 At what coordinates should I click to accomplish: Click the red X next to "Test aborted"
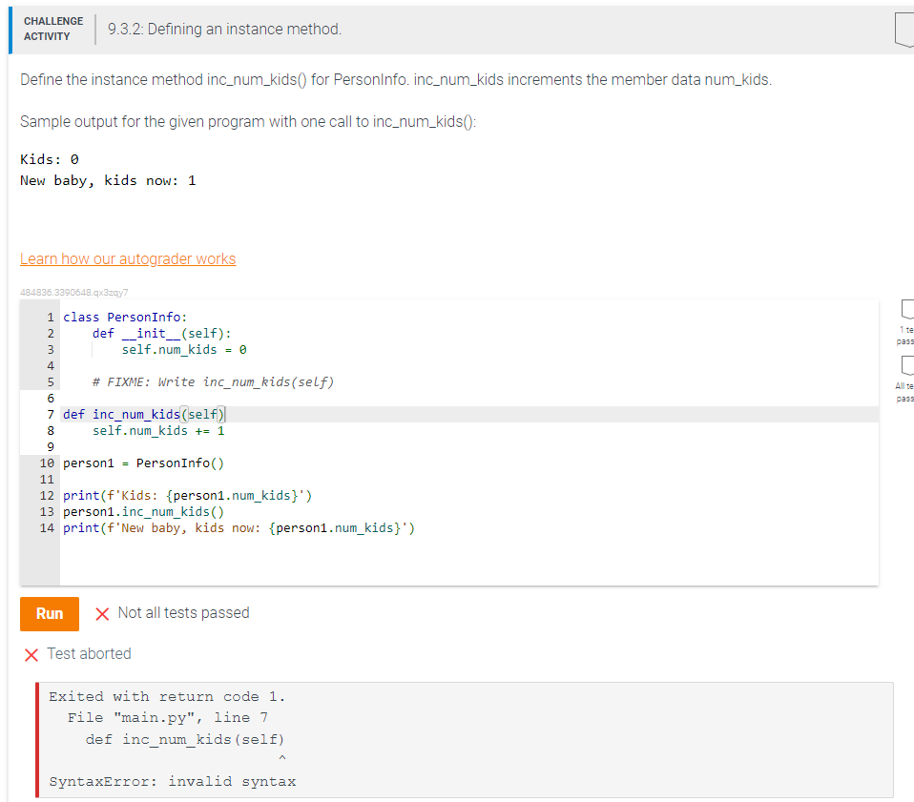click(x=31, y=653)
